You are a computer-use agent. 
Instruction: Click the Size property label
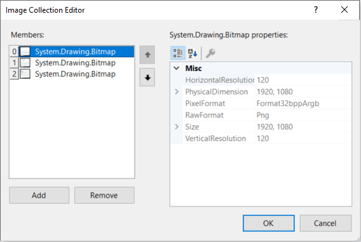tap(192, 127)
